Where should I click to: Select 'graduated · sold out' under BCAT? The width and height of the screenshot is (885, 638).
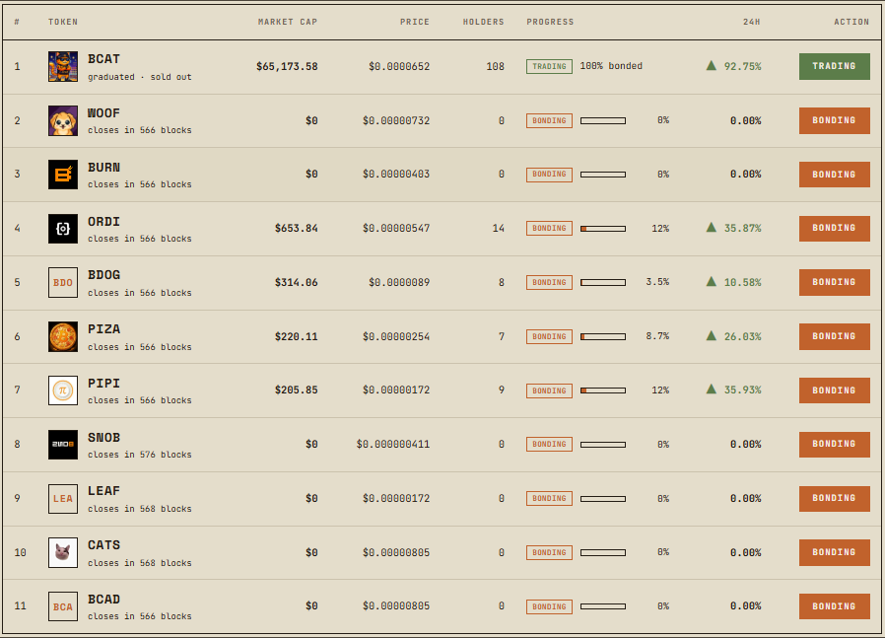pos(139,77)
